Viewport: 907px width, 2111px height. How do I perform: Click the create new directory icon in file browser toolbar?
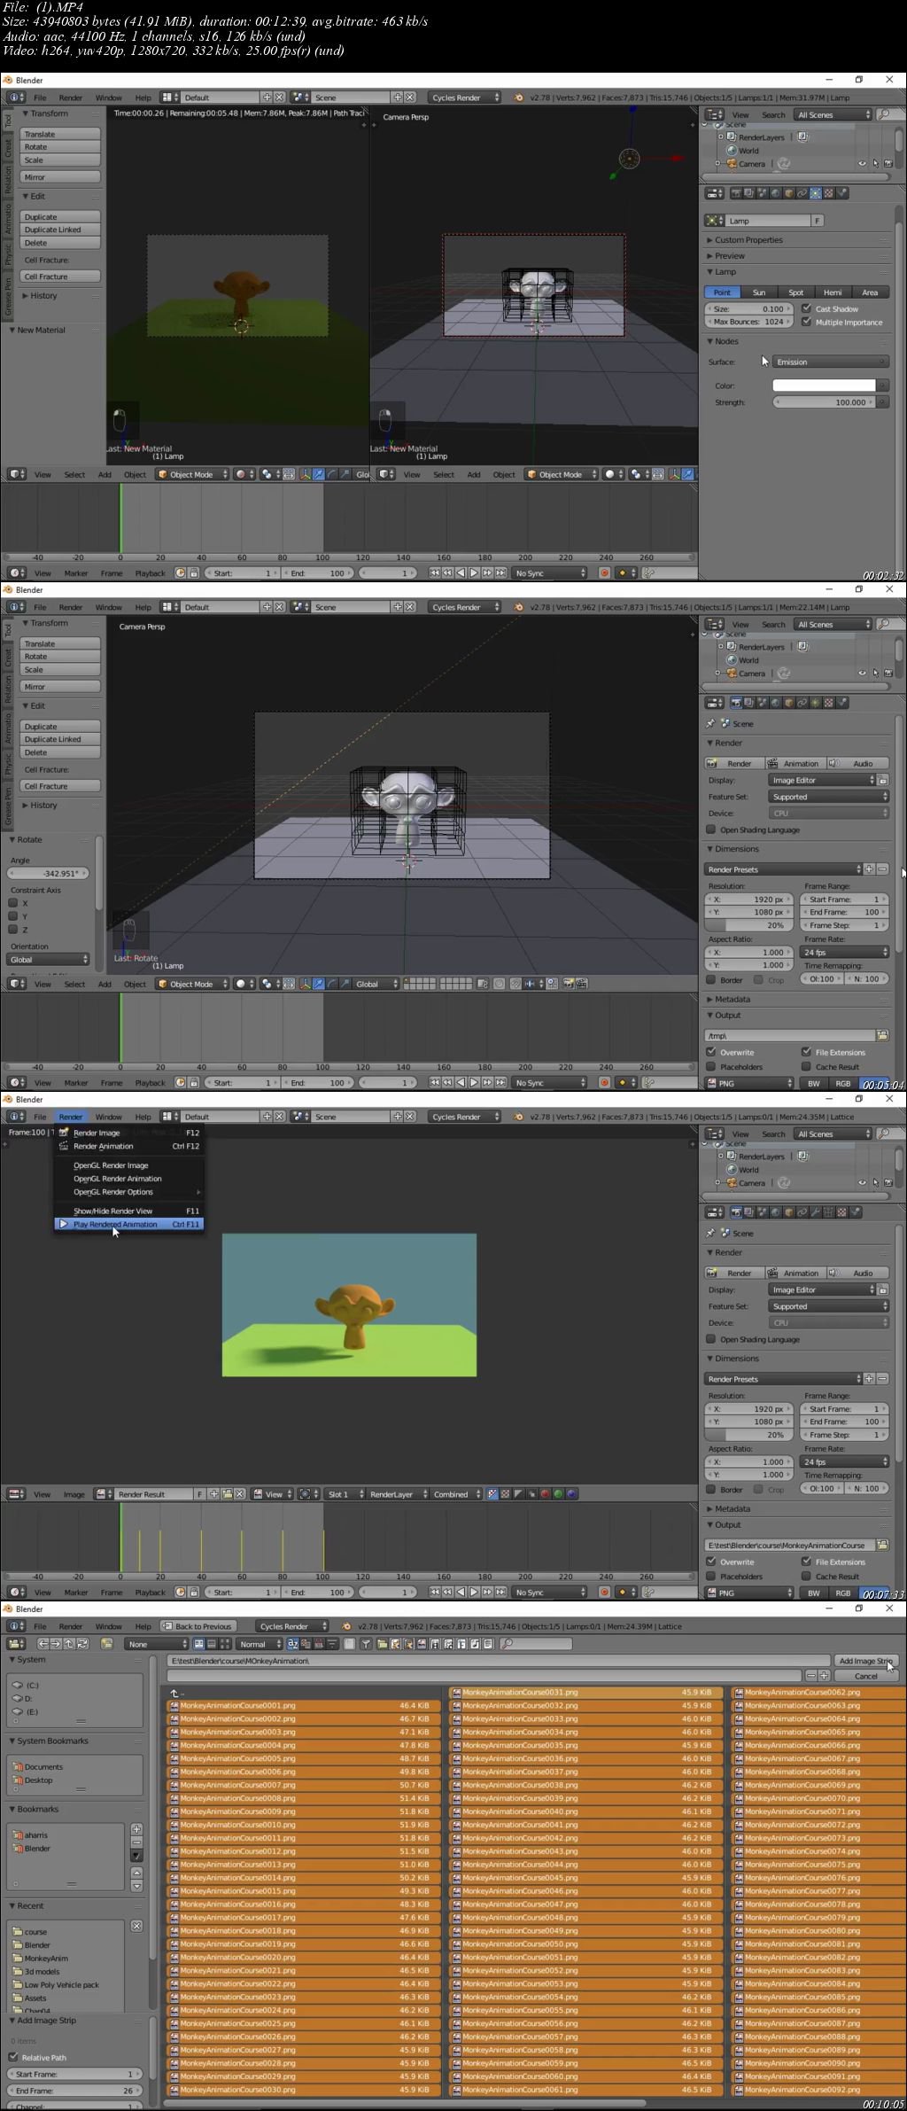(106, 1644)
